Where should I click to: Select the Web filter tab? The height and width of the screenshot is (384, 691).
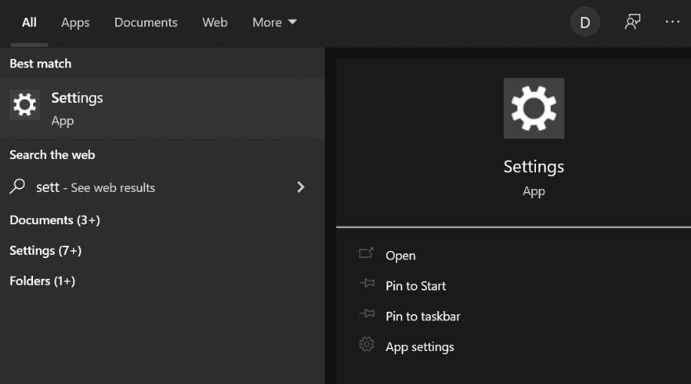[x=215, y=22]
